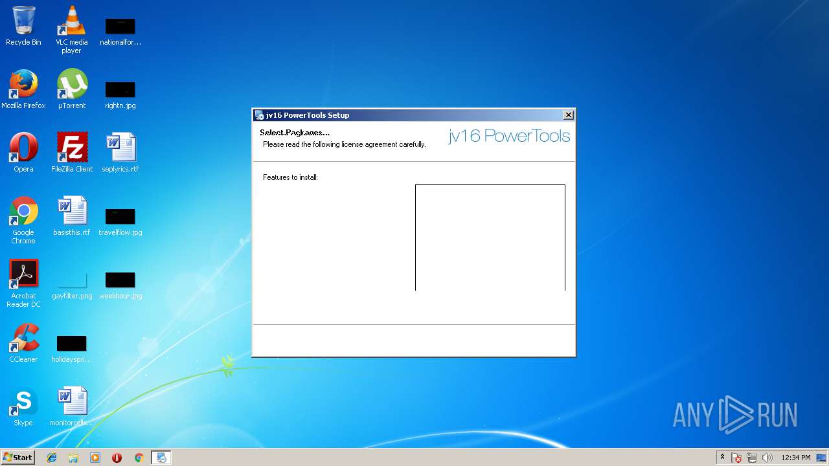
Task: Open Action Center flag in tray
Action: [x=736, y=458]
